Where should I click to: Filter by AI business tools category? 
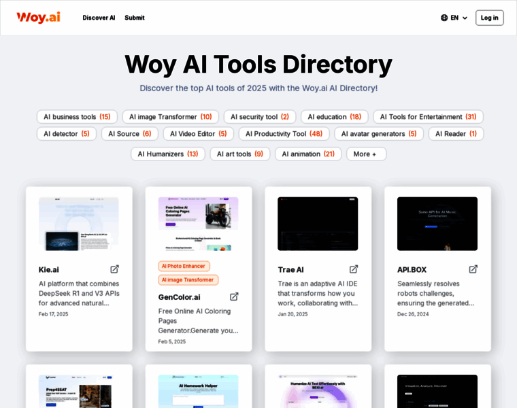coord(77,117)
